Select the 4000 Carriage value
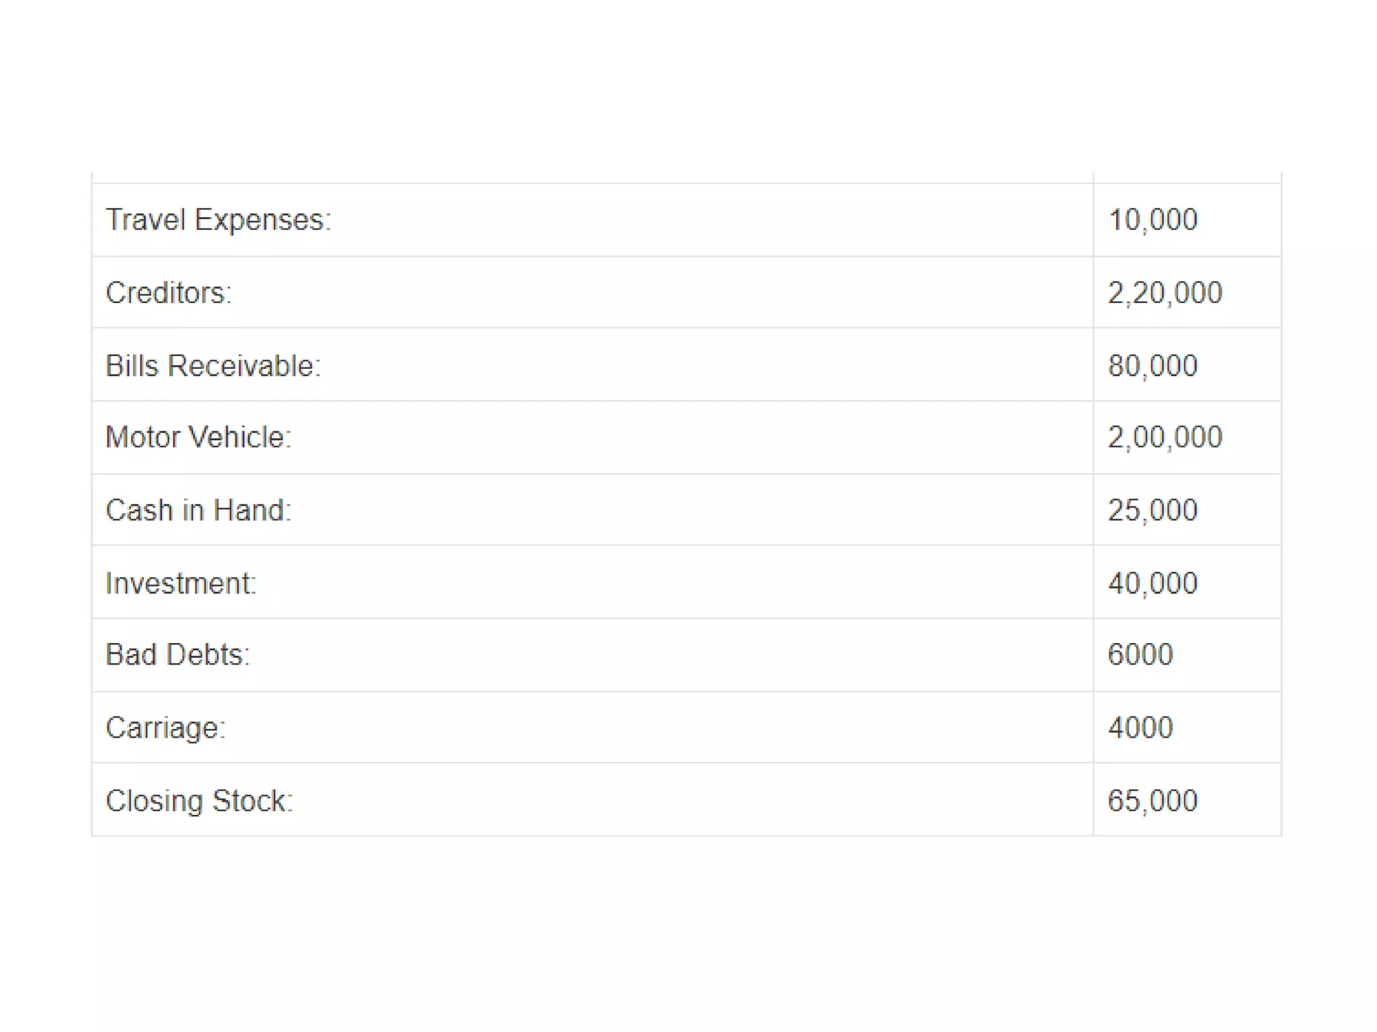Viewport: 1377px width, 1032px height. click(1140, 728)
